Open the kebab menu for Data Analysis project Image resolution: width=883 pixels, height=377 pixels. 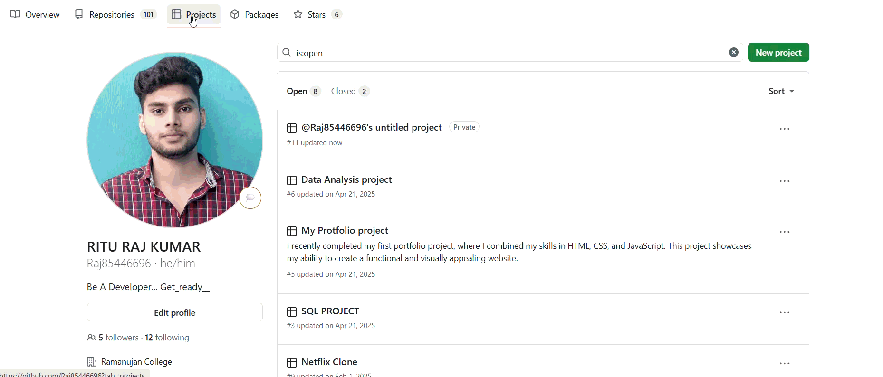pos(784,181)
